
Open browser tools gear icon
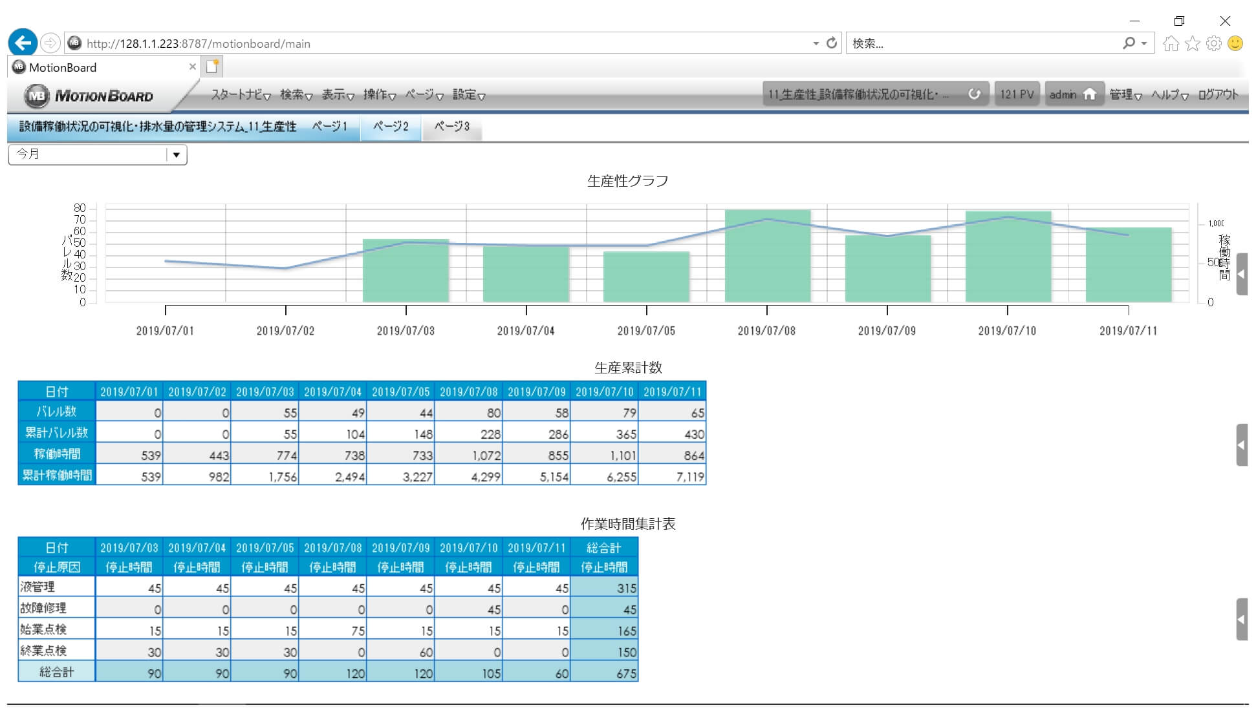(1214, 43)
